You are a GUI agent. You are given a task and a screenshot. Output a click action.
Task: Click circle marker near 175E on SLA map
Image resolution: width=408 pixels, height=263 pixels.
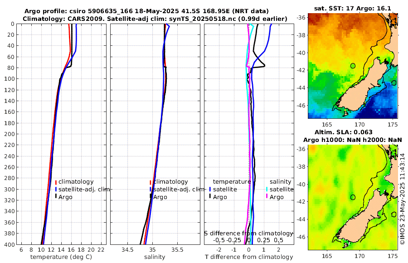pos(393,214)
